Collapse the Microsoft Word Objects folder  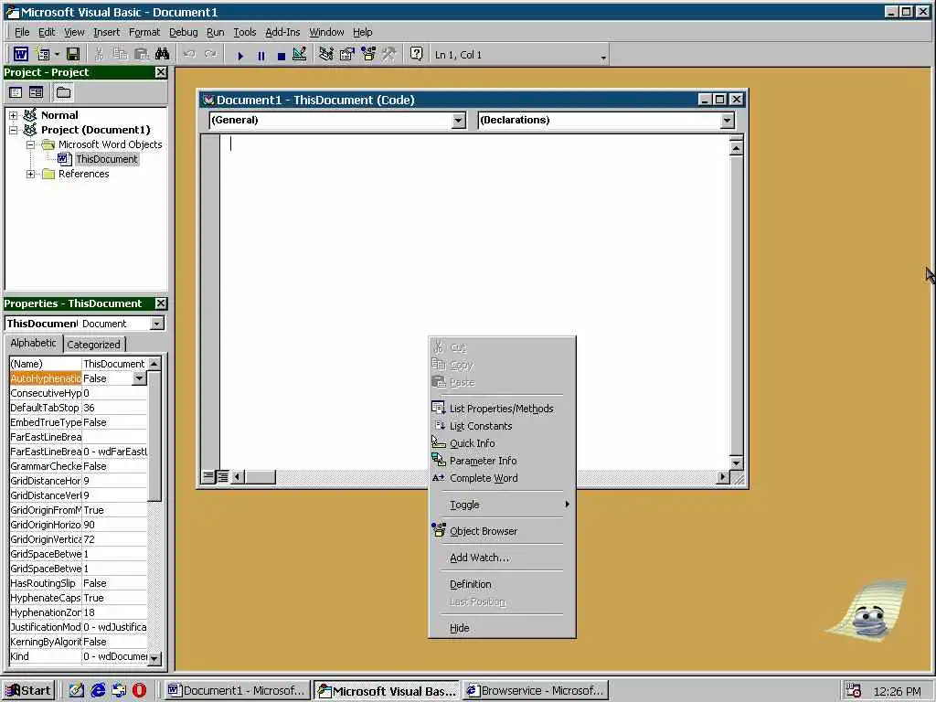tap(30, 144)
